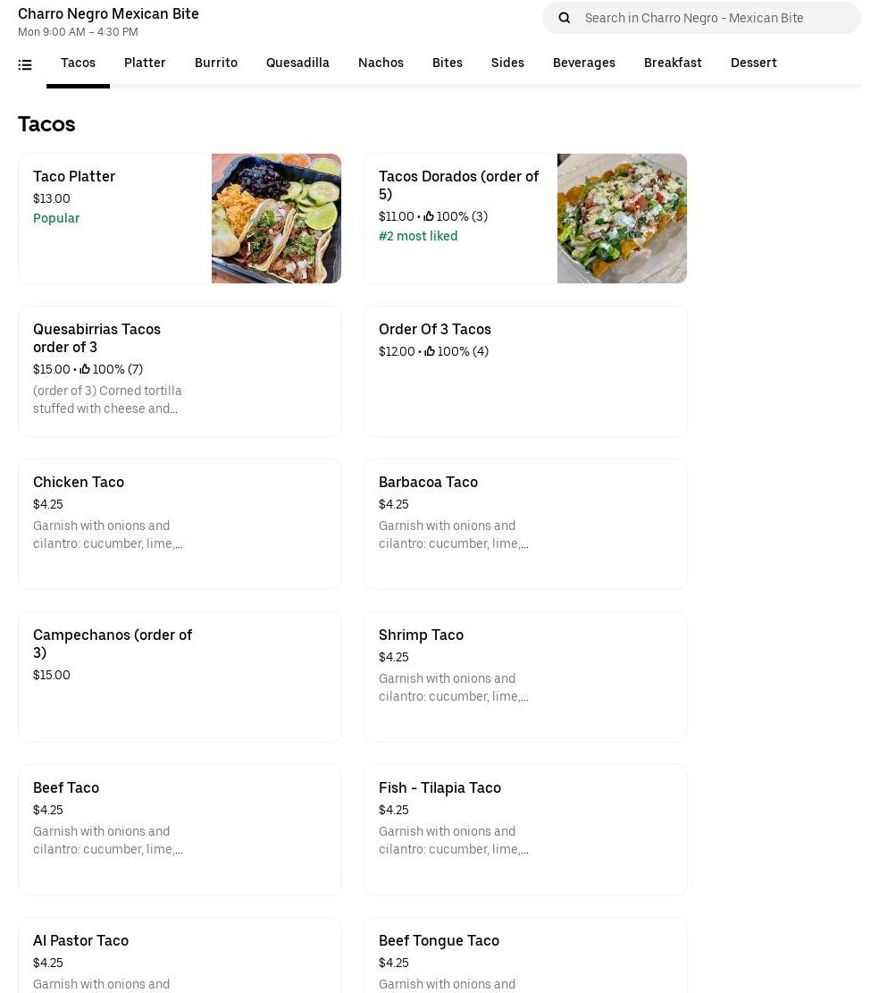879x993 pixels.
Task: Open the Barbacoa Taco item
Action: pyautogui.click(x=525, y=524)
